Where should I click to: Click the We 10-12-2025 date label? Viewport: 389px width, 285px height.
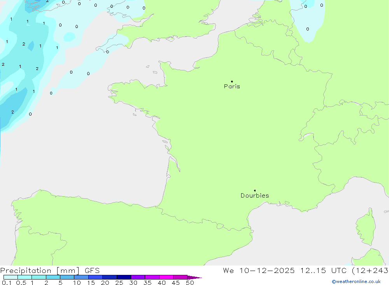pyautogui.click(x=259, y=271)
